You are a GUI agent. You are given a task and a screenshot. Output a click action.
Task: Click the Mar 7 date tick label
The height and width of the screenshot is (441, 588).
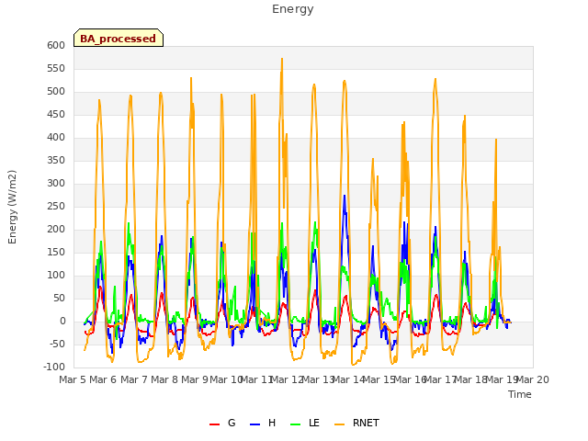click(x=134, y=379)
